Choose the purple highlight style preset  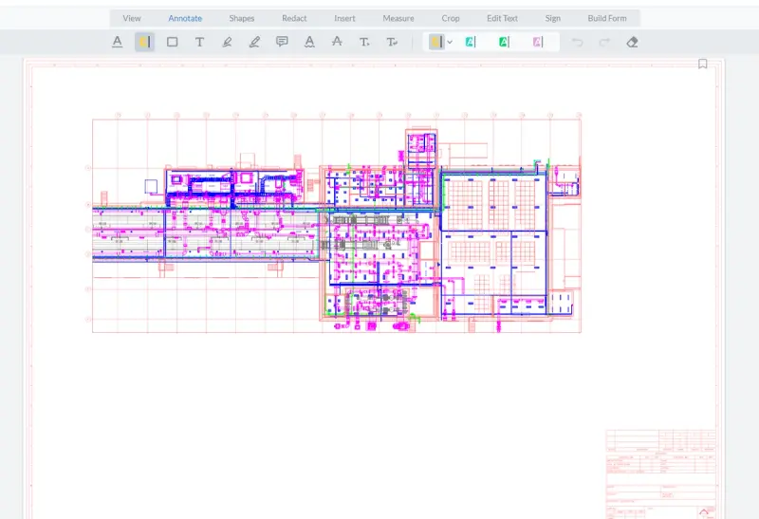point(538,42)
